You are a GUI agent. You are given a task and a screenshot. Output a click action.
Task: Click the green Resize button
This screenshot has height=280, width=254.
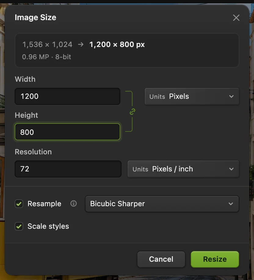point(215,259)
